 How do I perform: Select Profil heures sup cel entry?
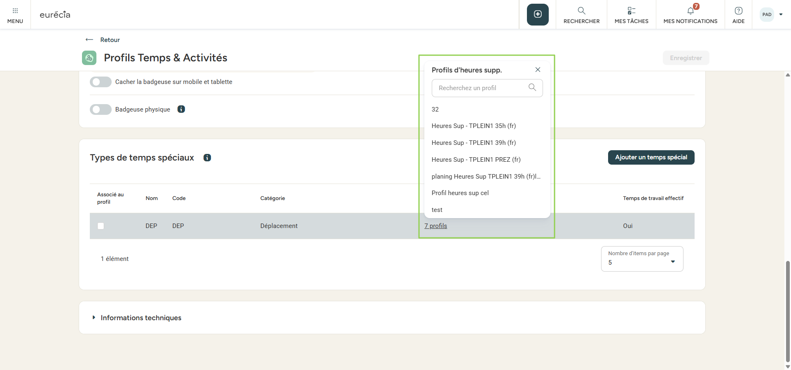click(460, 193)
